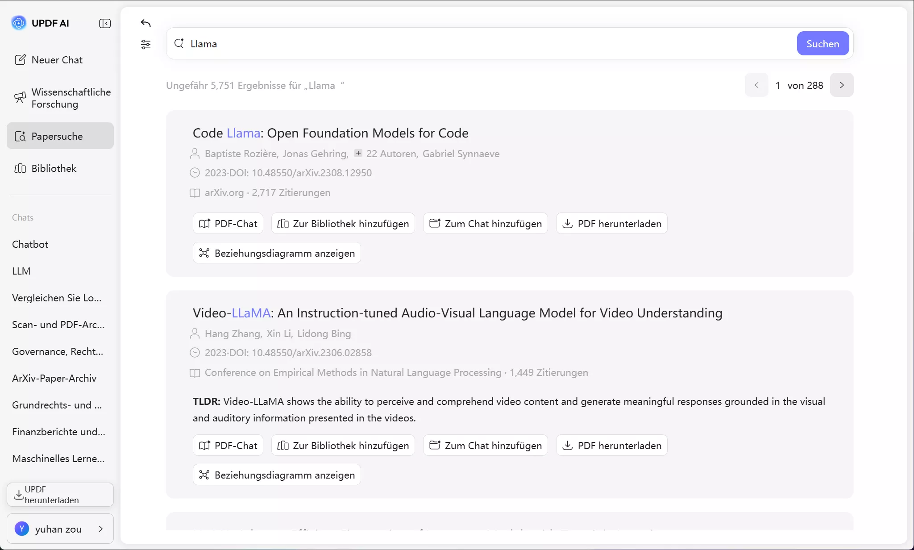Open the Bibliothek section
914x550 pixels.
54,168
